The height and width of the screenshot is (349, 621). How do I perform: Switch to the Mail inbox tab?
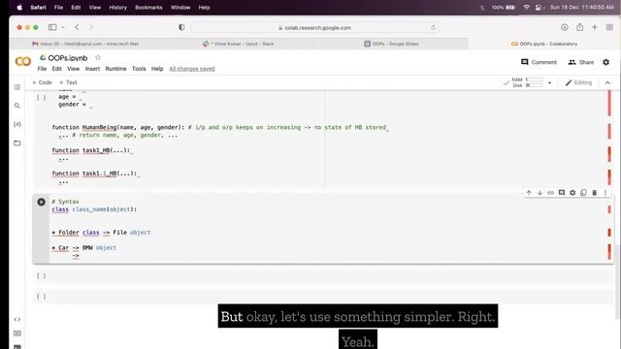point(85,44)
